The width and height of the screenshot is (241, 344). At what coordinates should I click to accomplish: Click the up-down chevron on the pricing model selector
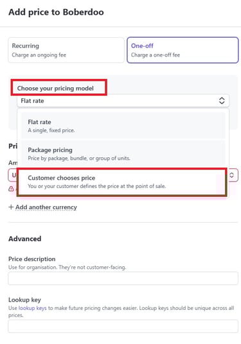(222, 101)
